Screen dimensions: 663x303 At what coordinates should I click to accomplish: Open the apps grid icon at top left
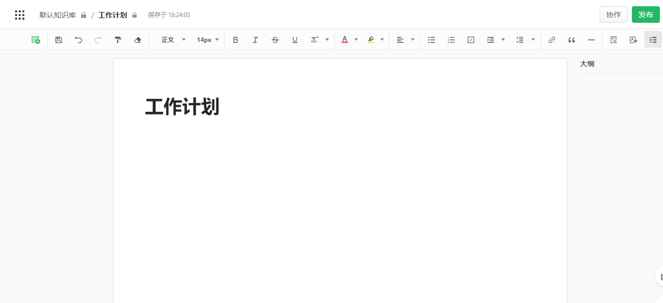pyautogui.click(x=20, y=15)
